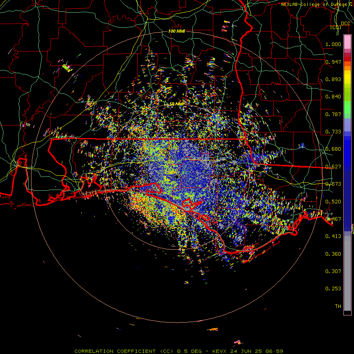Click the 0.467 scale value
This screenshot has height=354, width=354.
coord(333,219)
